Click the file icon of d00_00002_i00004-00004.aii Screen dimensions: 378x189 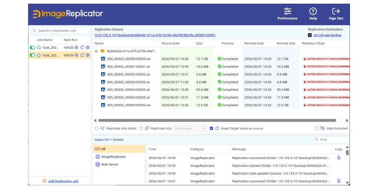(103, 90)
